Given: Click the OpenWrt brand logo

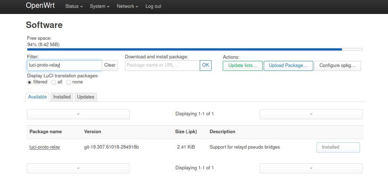Looking at the screenshot, I should [40, 6].
